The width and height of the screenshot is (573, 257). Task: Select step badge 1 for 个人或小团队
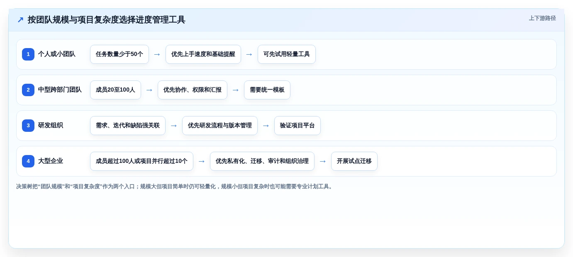(28, 54)
